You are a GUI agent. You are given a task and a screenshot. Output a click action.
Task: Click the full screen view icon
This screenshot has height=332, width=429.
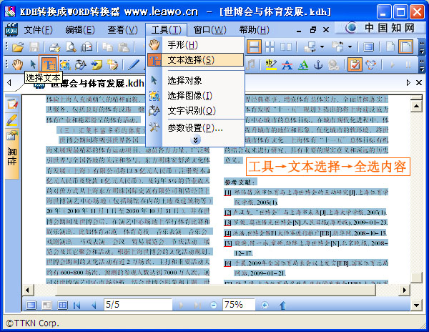368,47
